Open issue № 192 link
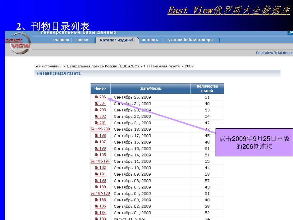Image resolution: width=293 pixels, height=220 pixels. [x=100, y=168]
